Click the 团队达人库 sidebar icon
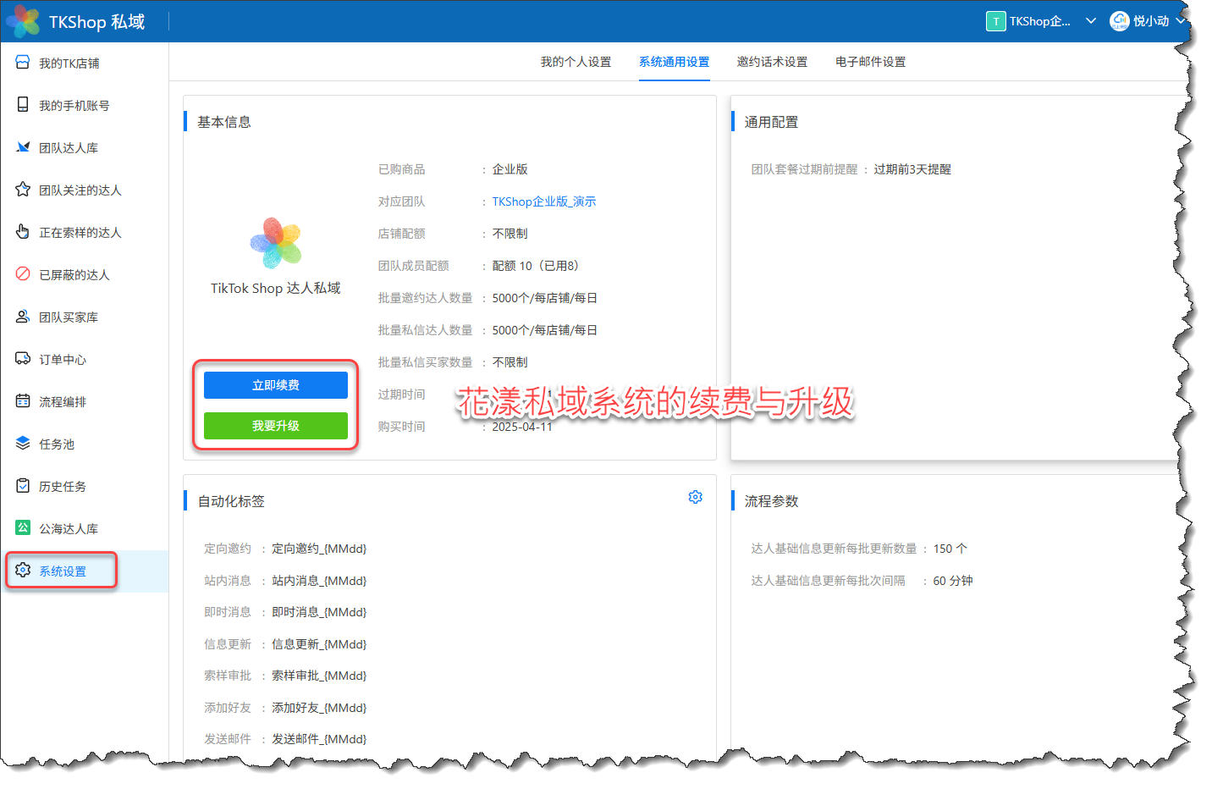This screenshot has width=1212, height=789. 23,147
